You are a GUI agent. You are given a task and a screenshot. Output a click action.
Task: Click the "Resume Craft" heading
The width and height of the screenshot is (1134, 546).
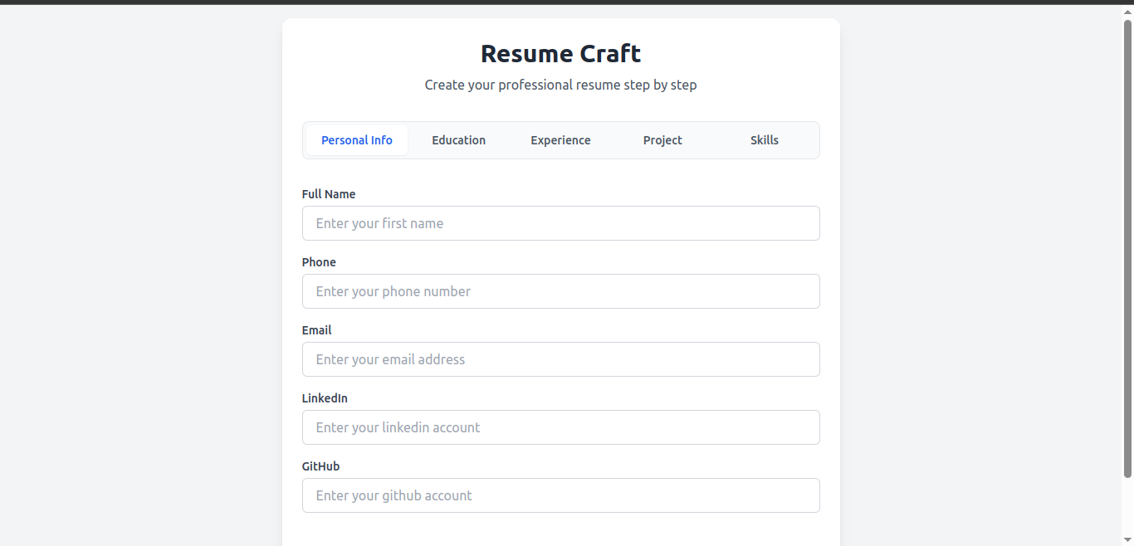tap(560, 54)
